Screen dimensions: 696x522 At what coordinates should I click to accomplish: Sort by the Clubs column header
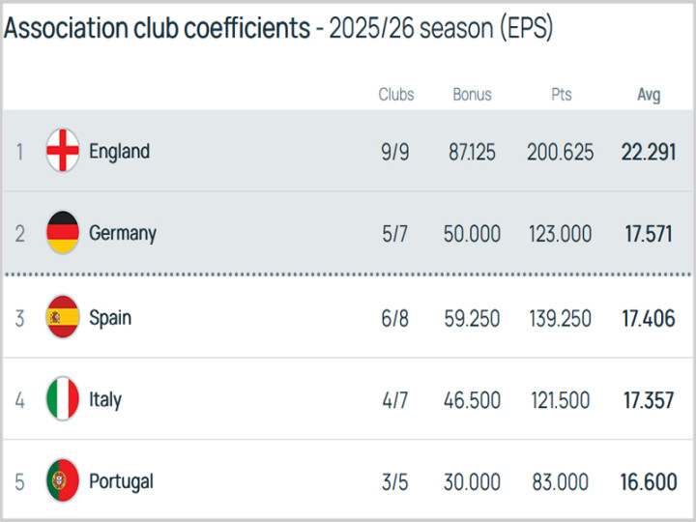[x=396, y=94]
